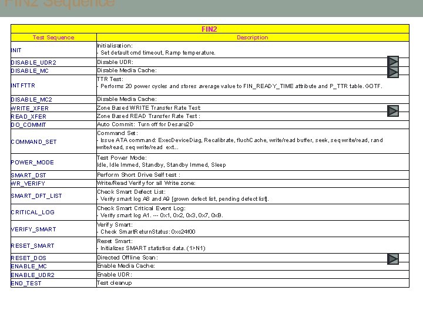Click 'Check Smart Defect List:' text
This screenshot has height=317, width=423.
(132, 191)
